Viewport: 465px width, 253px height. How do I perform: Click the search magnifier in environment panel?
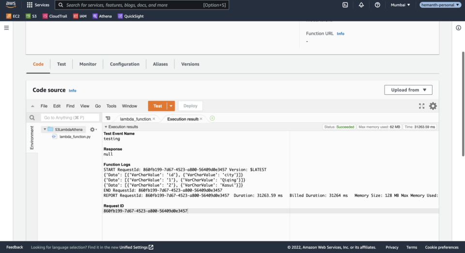[x=32, y=118]
